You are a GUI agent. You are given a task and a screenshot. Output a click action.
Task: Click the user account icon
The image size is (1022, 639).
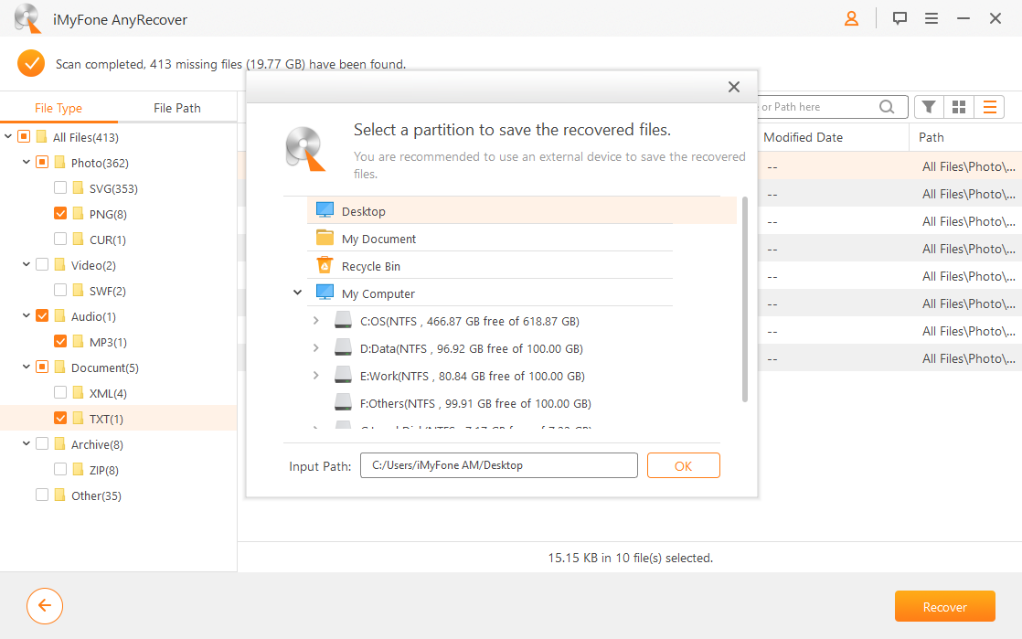click(x=851, y=17)
